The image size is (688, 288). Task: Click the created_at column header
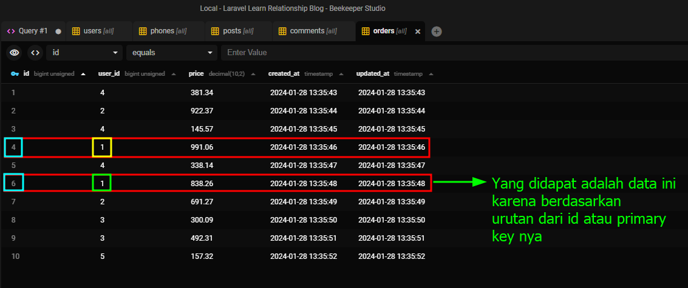[284, 74]
